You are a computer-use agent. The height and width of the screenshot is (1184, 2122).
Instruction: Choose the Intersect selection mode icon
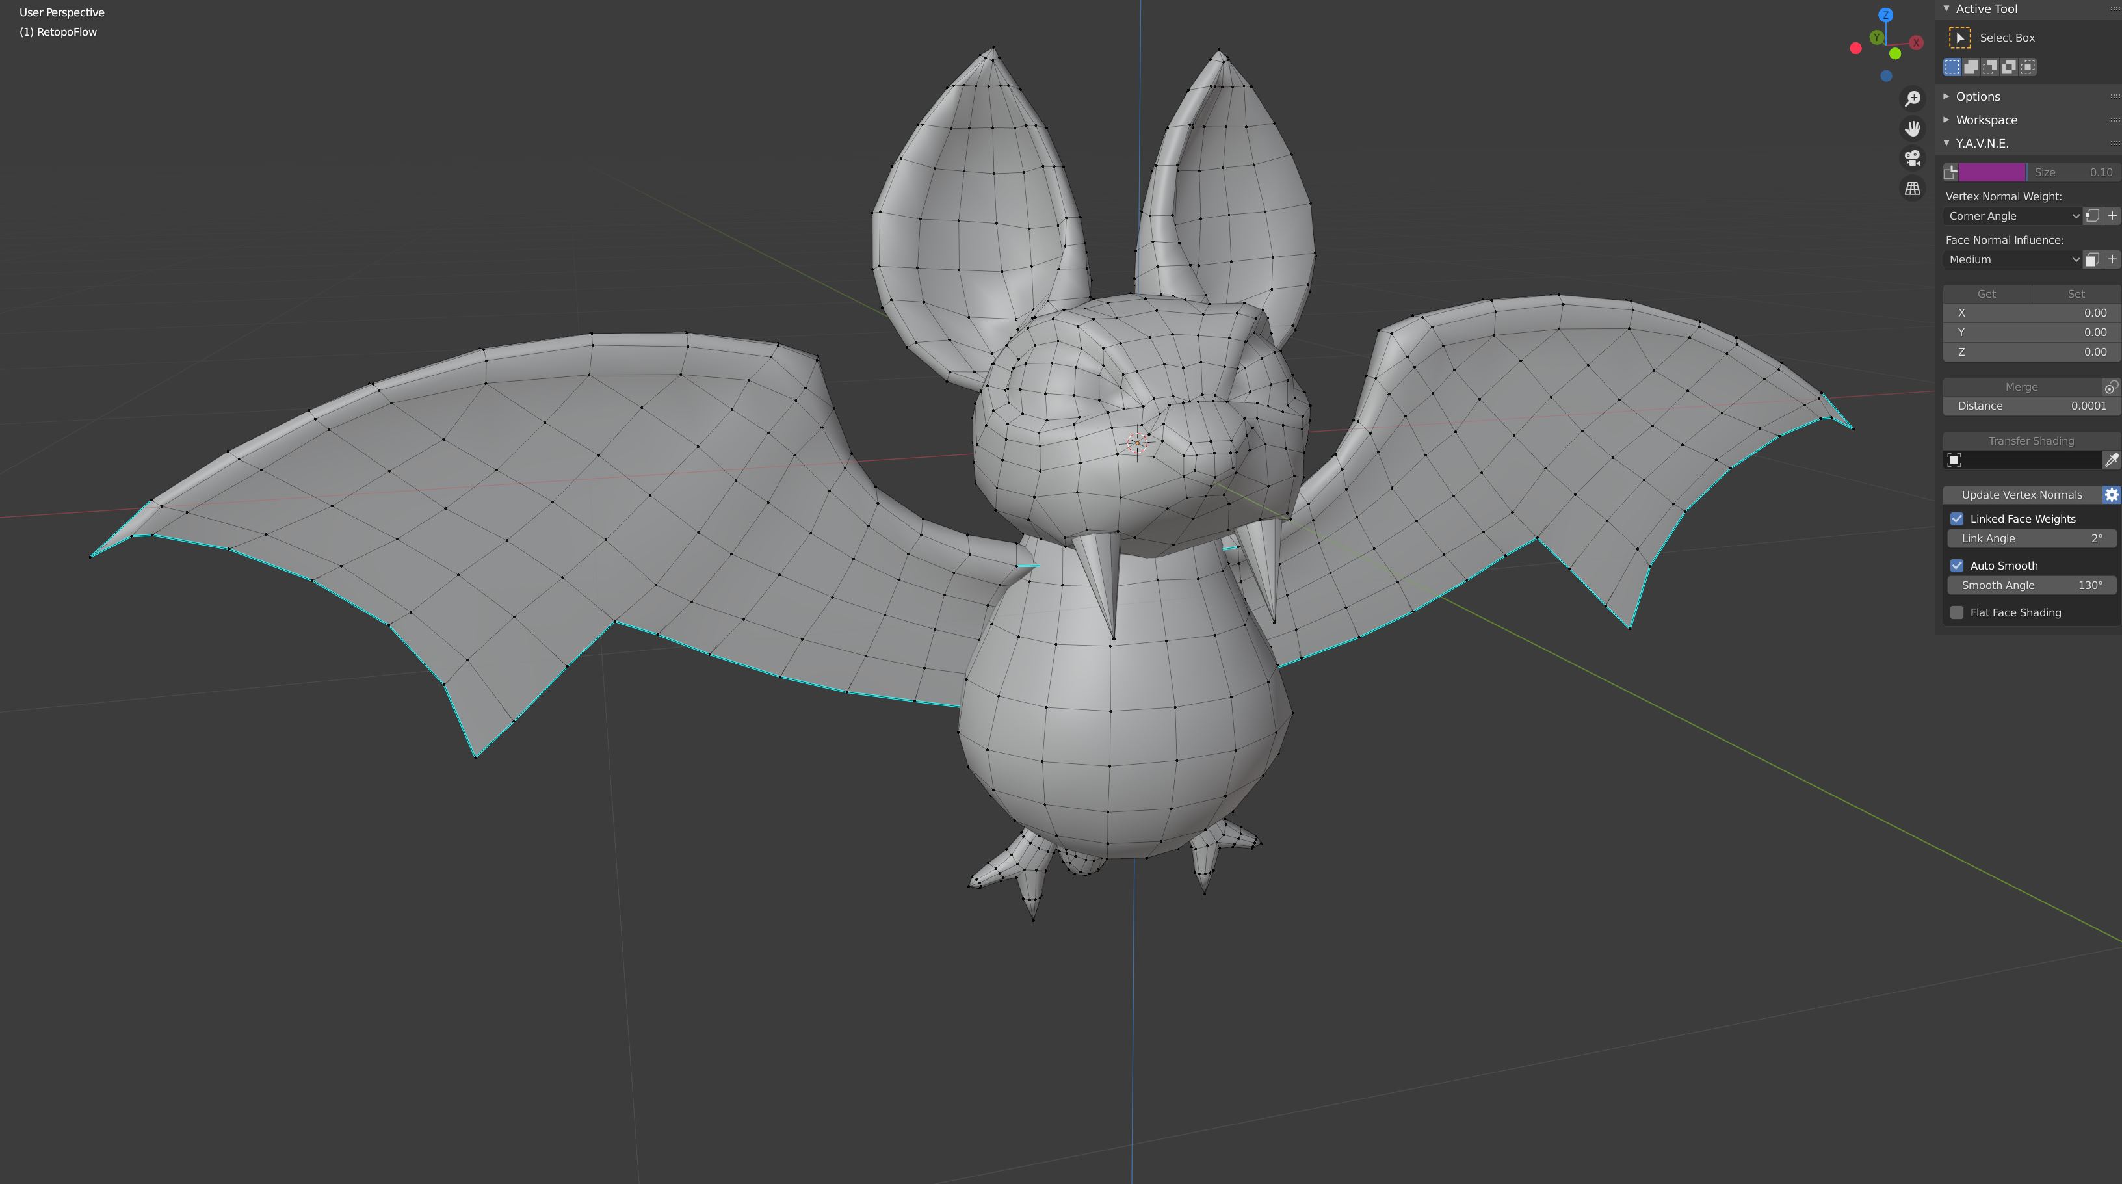tap(2028, 67)
